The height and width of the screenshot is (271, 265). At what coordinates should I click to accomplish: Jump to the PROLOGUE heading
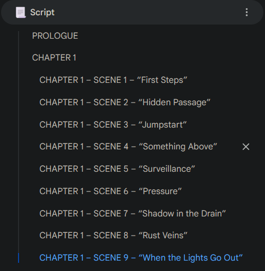tap(55, 35)
